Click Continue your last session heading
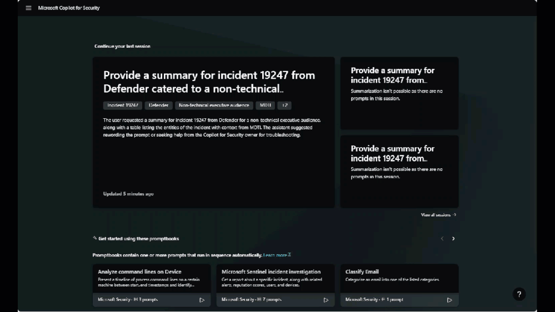 122,46
